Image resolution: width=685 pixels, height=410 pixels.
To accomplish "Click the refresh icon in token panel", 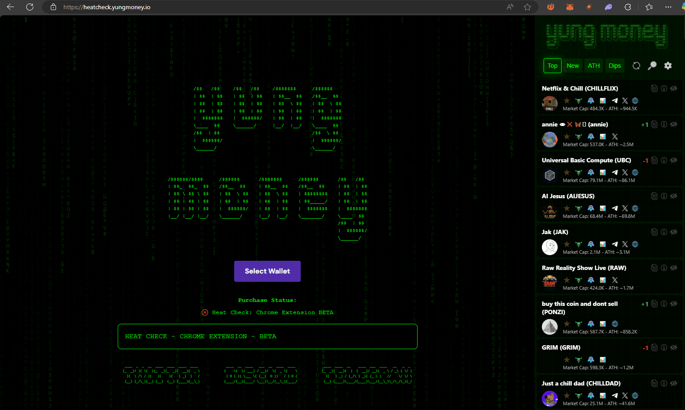I will click(x=636, y=66).
